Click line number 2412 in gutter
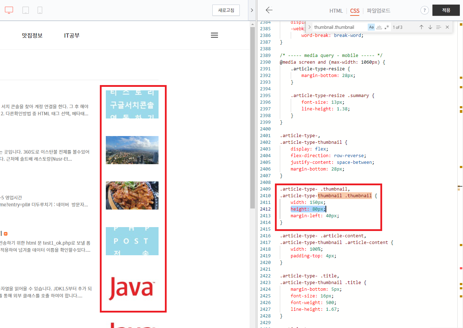The width and height of the screenshot is (463, 328). click(x=265, y=209)
